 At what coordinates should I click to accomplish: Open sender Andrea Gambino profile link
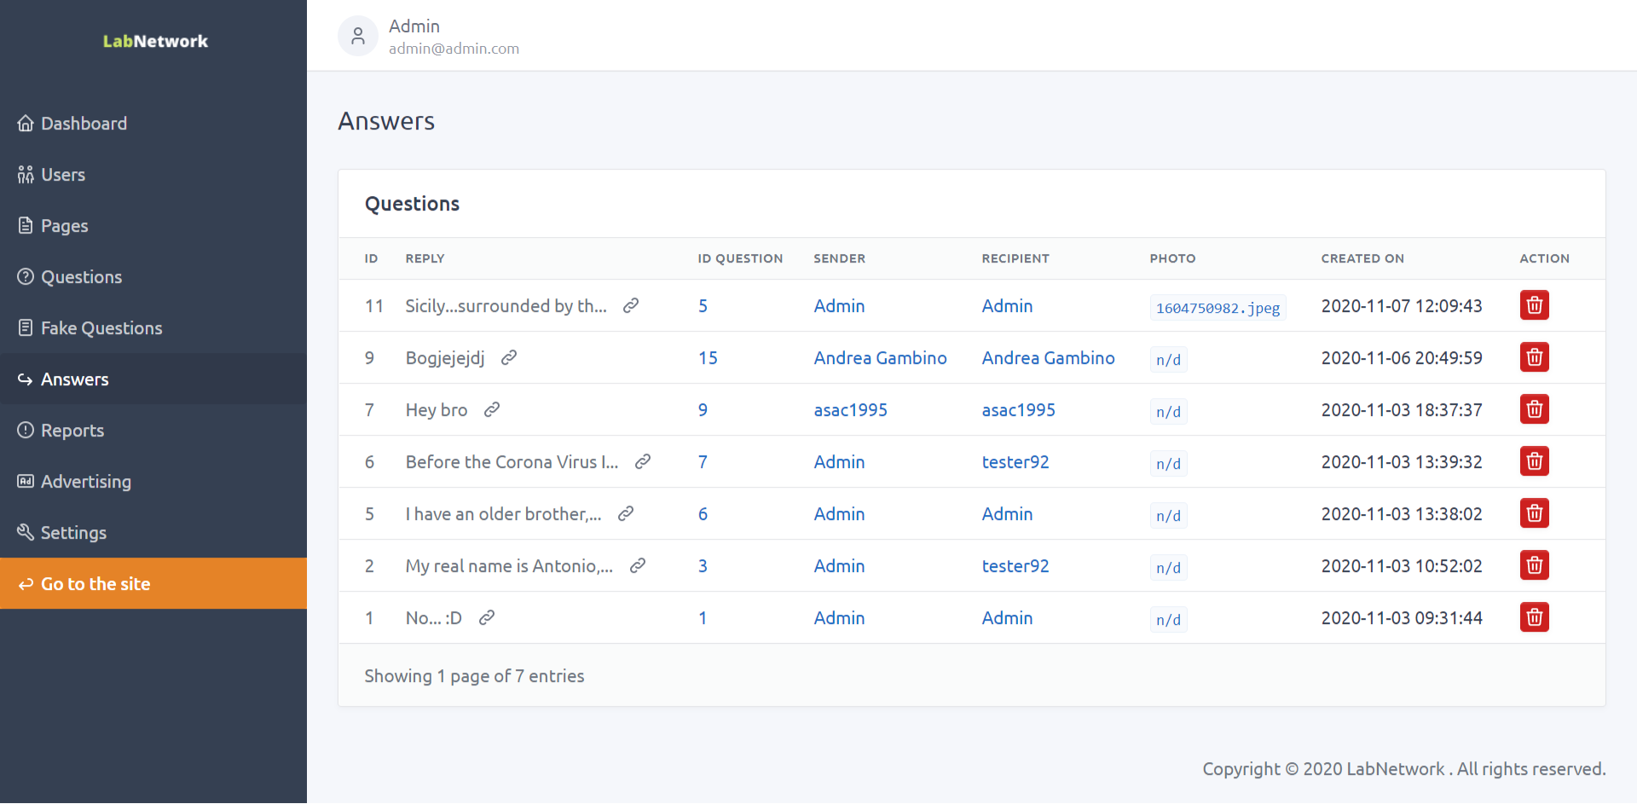(x=880, y=358)
